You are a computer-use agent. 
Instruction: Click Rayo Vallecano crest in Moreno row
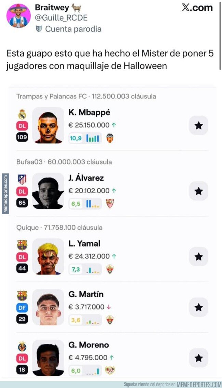point(110,371)
